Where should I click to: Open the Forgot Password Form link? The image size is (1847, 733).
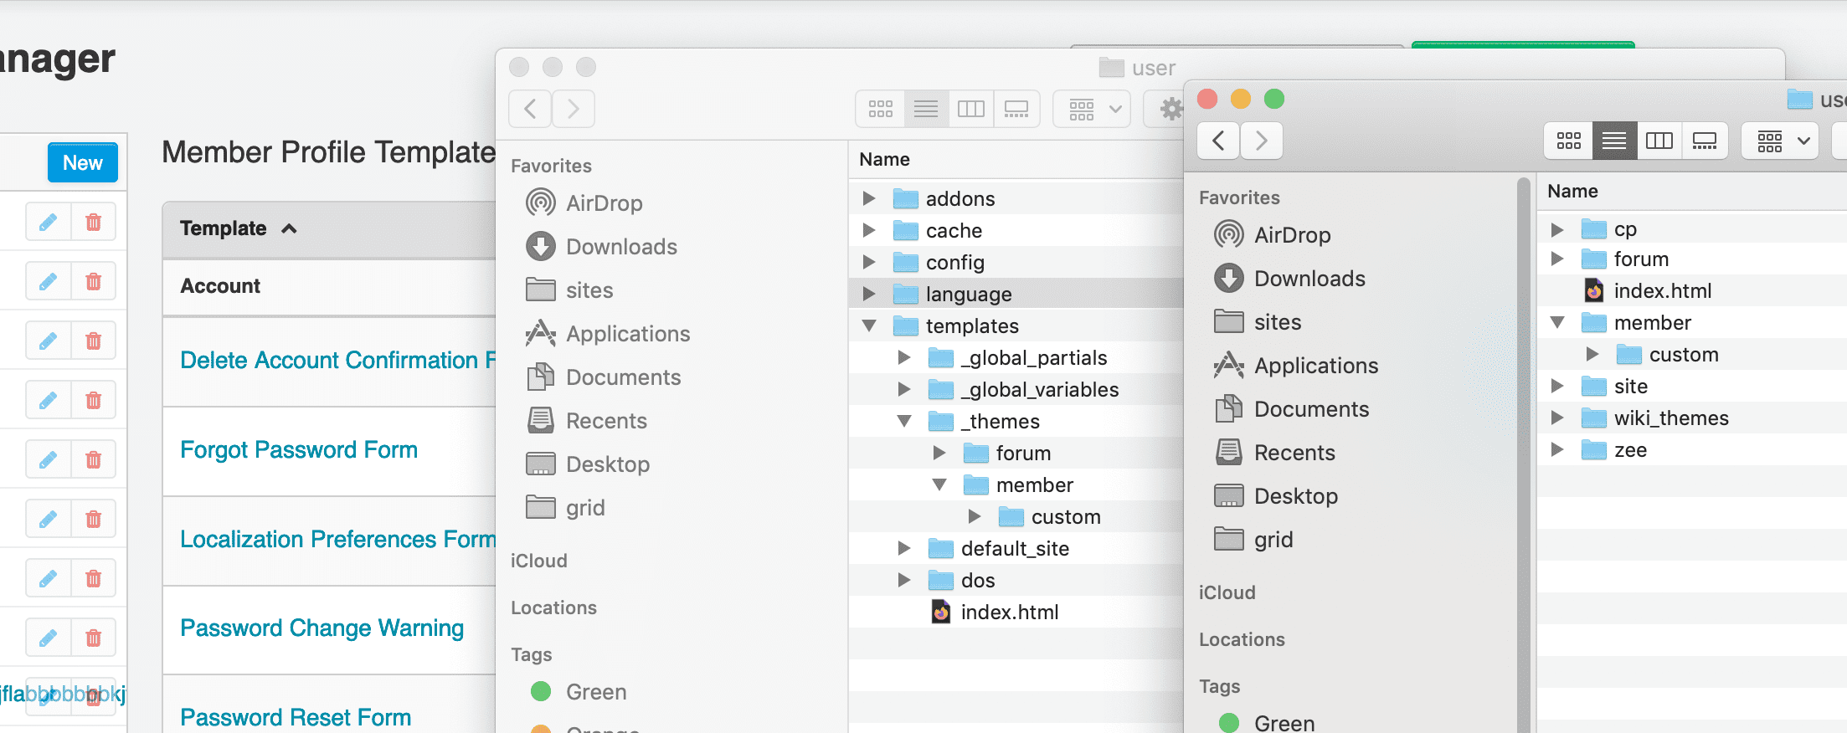click(x=299, y=450)
